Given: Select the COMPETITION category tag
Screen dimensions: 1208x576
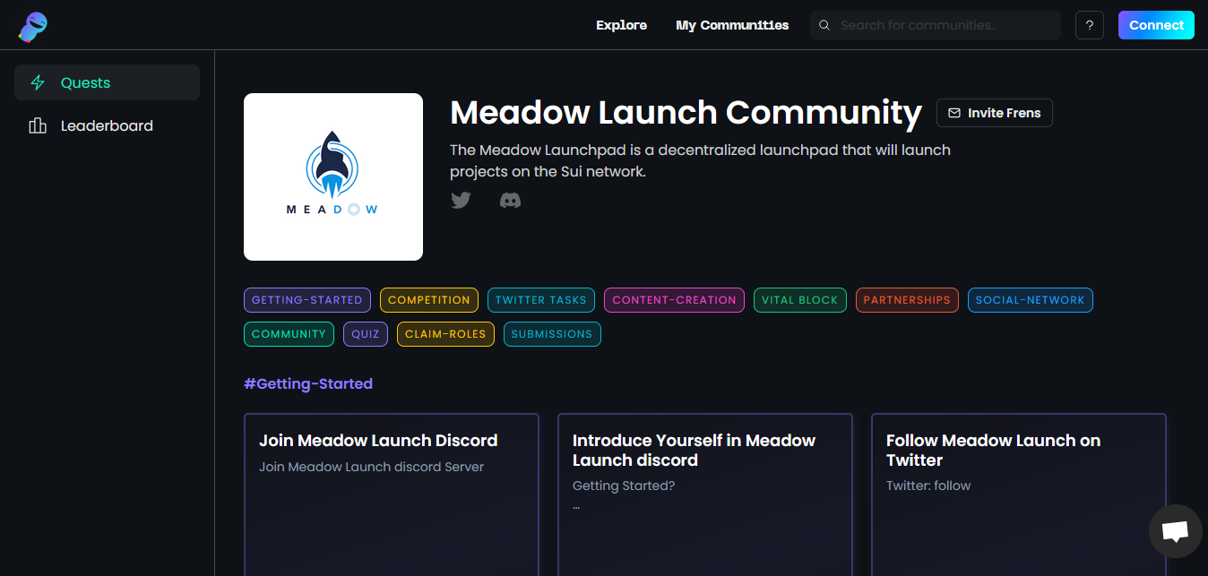Looking at the screenshot, I should point(428,300).
